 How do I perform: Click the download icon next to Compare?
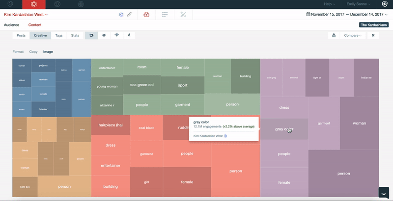coord(334,35)
